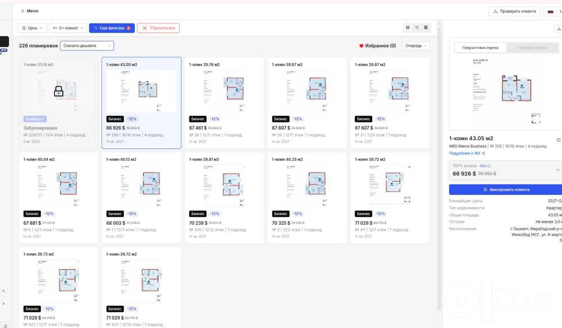This screenshot has height=328, width=562.
Task: Select the Предчистовая отделка tab
Action: (x=481, y=48)
